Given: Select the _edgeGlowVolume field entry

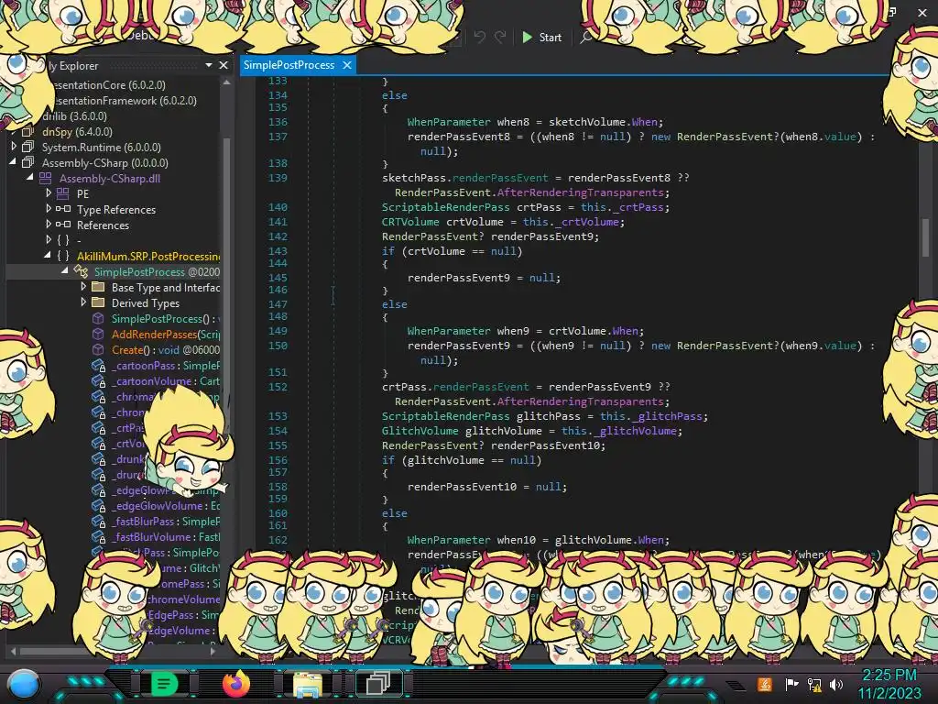Looking at the screenshot, I should pos(166,506).
